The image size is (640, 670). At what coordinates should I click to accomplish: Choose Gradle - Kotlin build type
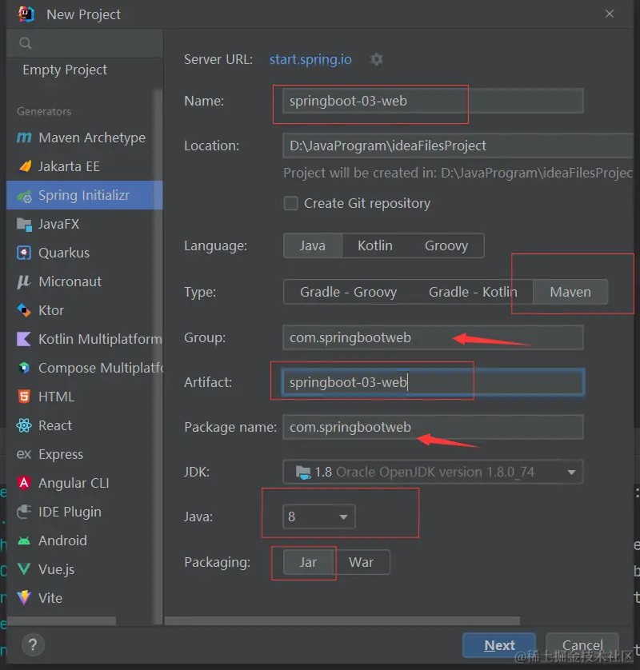click(473, 292)
